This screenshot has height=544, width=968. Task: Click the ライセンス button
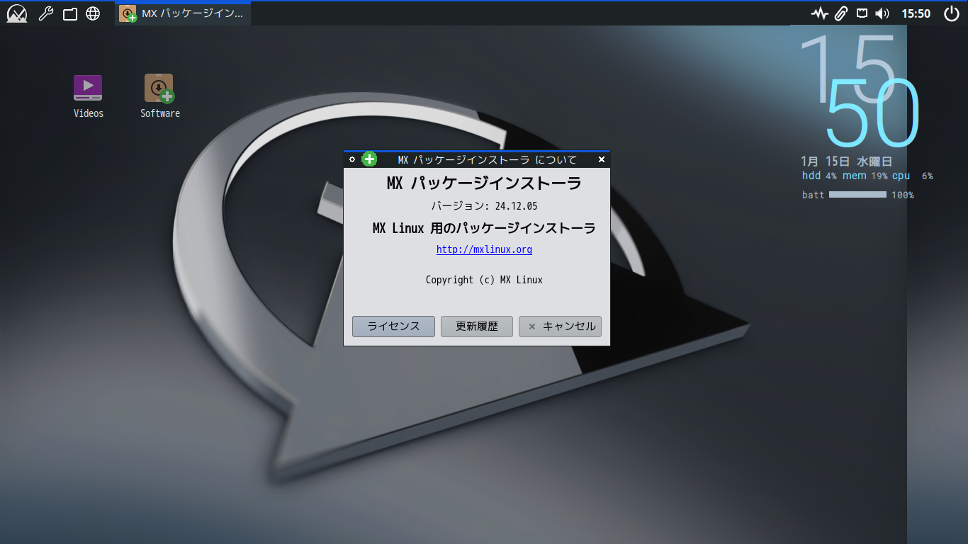(393, 327)
